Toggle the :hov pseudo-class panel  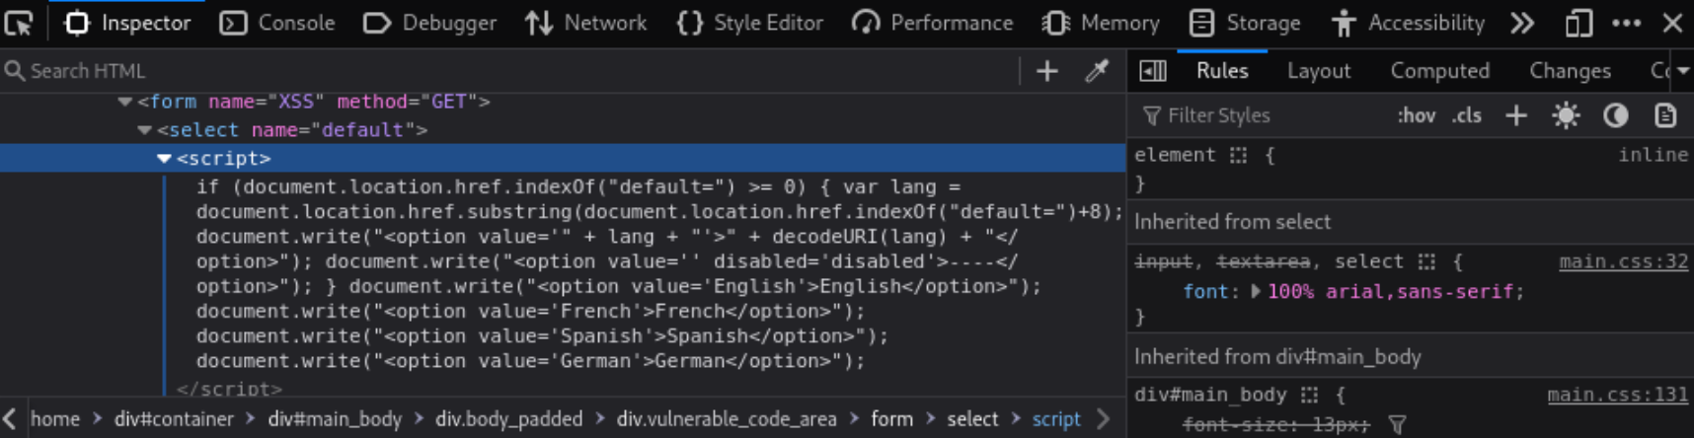1416,115
